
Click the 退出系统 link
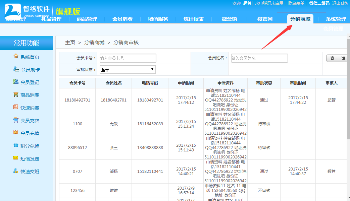[340, 3]
